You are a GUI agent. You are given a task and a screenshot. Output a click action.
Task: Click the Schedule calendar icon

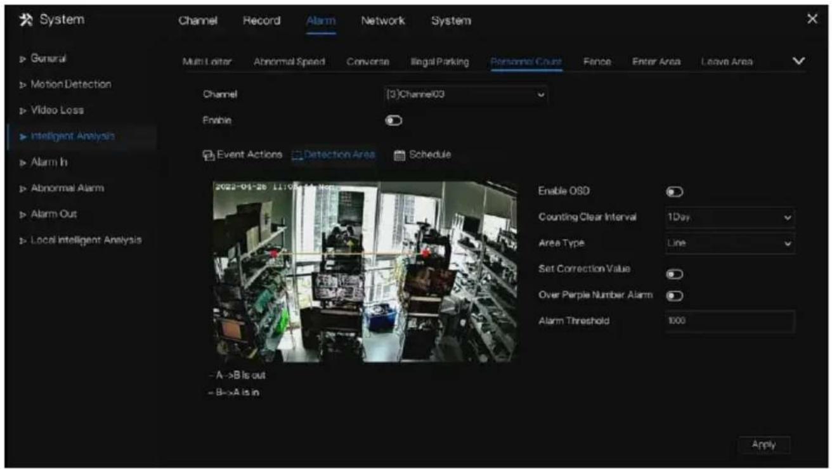point(399,155)
